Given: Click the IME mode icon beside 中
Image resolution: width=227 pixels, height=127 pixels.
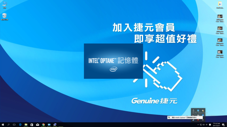Looking at the screenshot, I should tap(210, 125).
